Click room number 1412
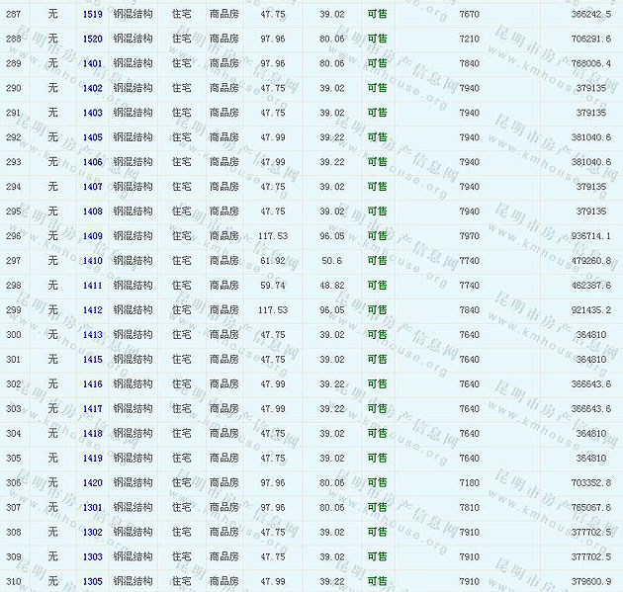623x592 pixels. (92, 310)
